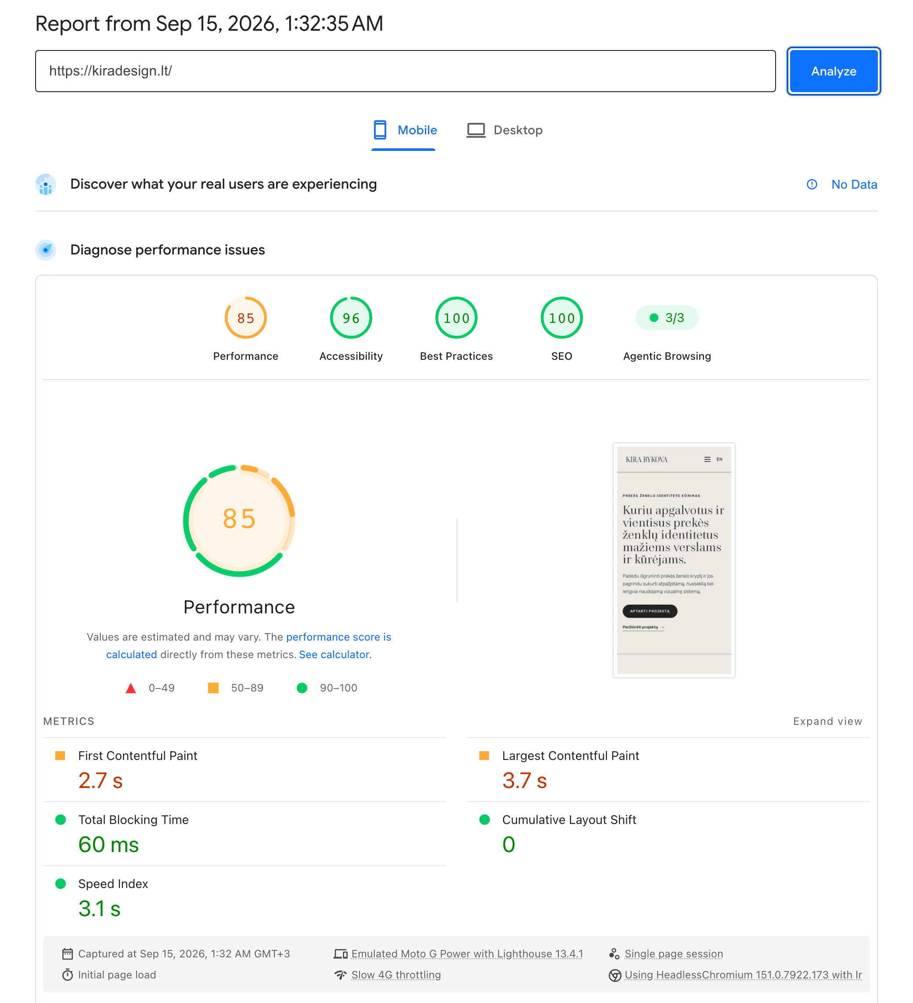The image size is (913, 1003).
Task: Click the stopwatch icon beside Initial page load
Action: [x=67, y=974]
